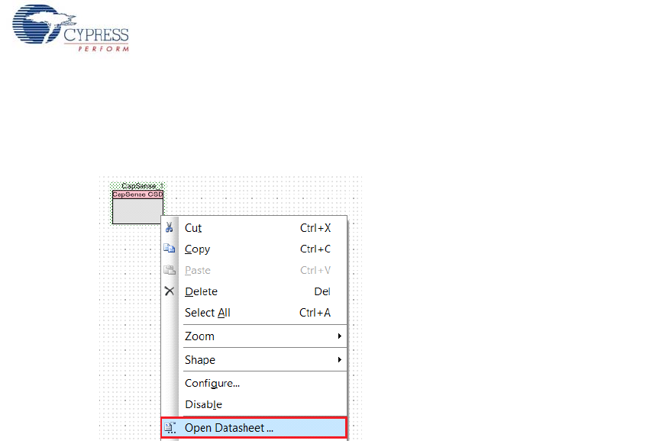Click the Cut scissors icon
Screen dimensions: 669x447
click(x=170, y=227)
